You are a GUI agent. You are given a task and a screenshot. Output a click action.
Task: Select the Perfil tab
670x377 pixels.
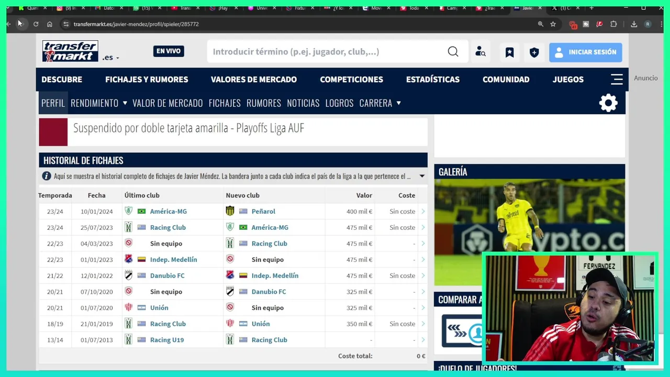[x=53, y=103]
